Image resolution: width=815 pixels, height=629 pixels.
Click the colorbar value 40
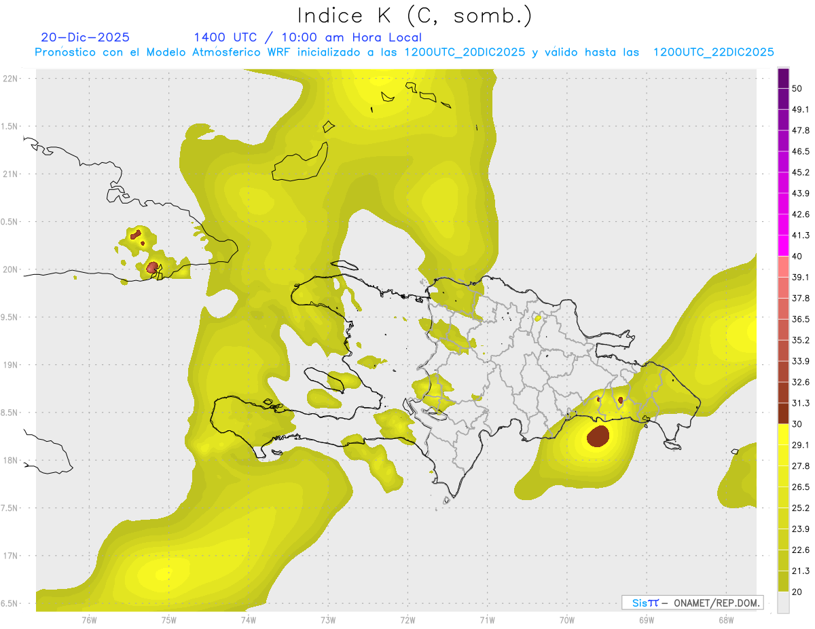coord(797,256)
